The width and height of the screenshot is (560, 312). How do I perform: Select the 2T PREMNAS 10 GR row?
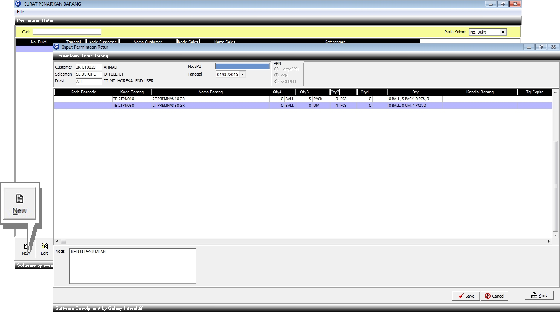(x=211, y=99)
